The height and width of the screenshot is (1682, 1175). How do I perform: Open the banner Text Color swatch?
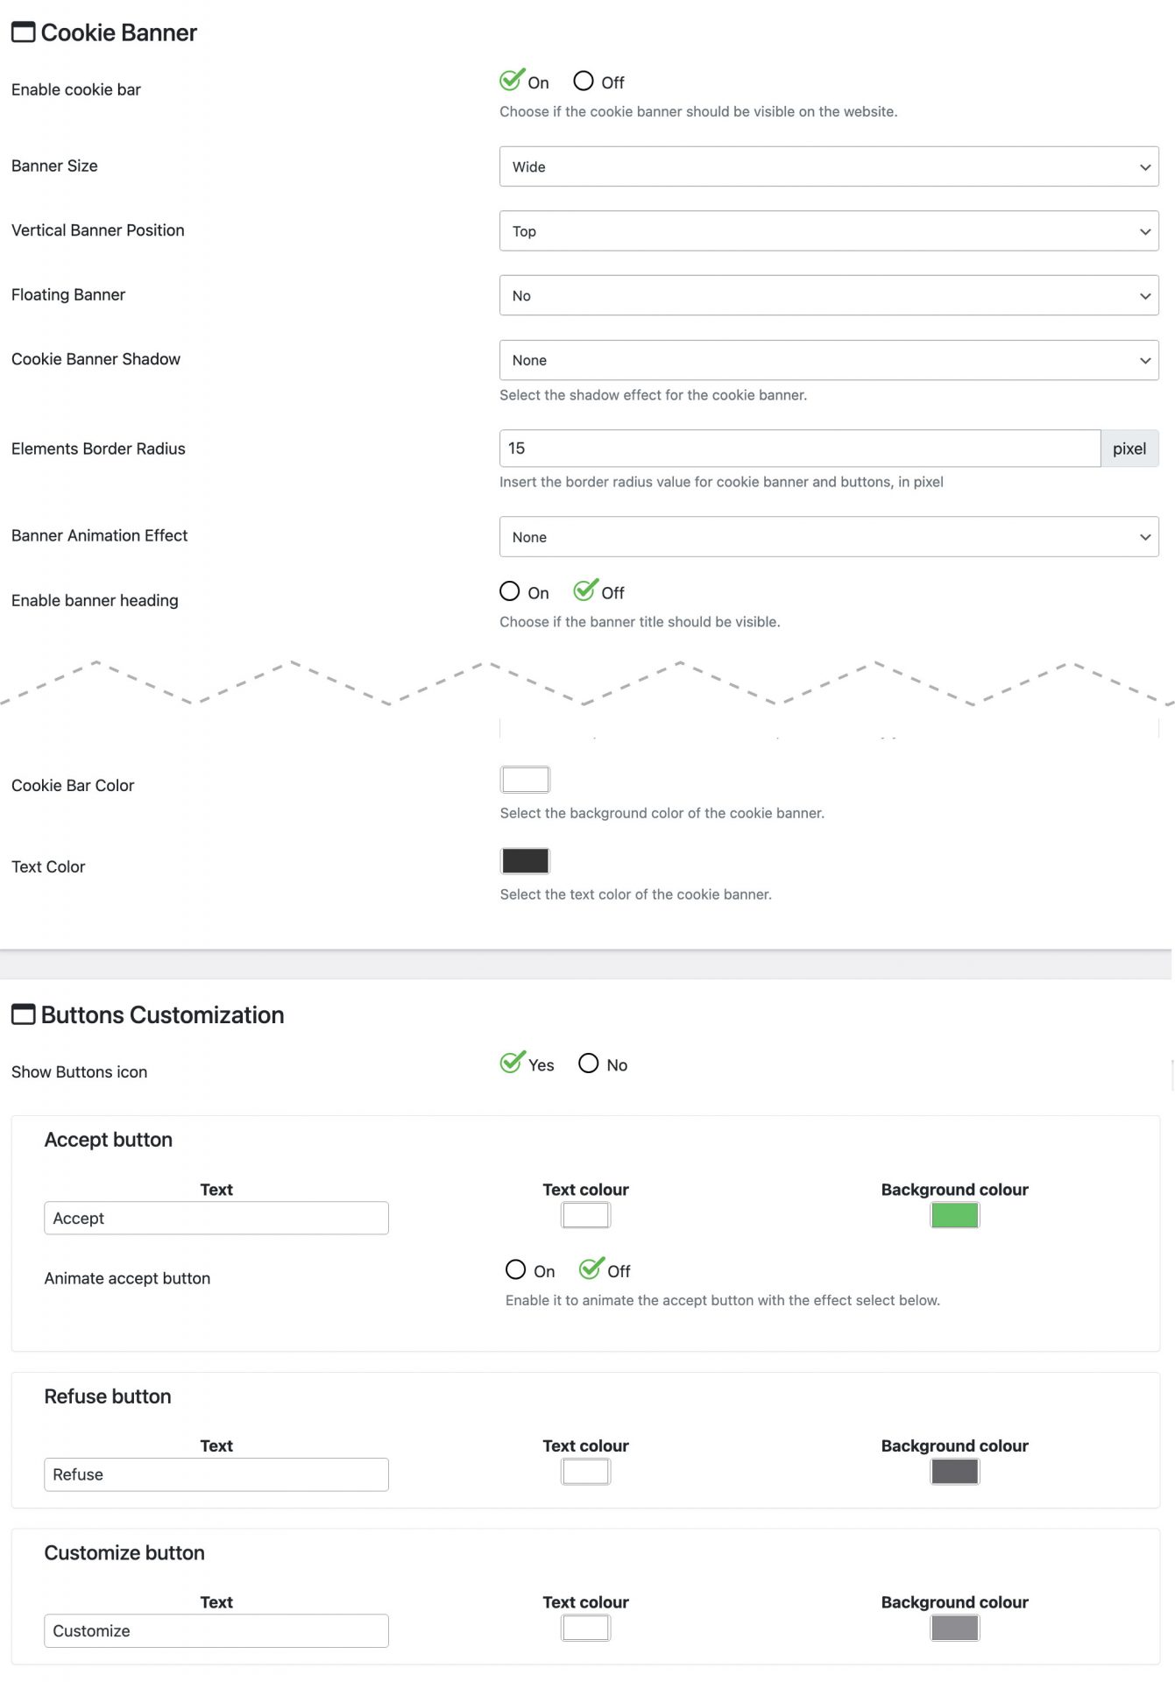tap(525, 861)
